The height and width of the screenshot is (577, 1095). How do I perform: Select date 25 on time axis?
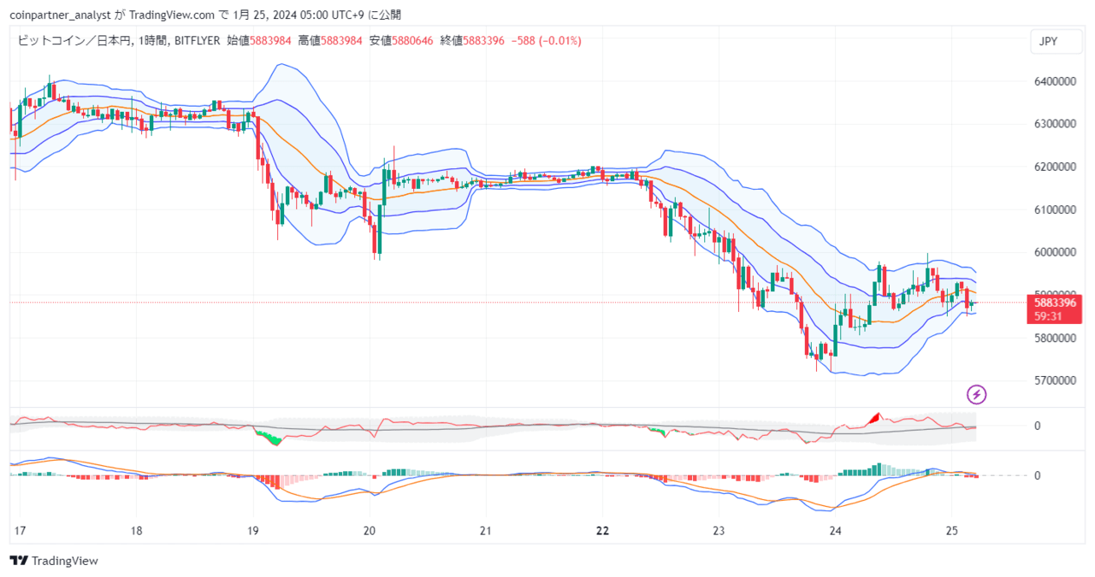(952, 531)
